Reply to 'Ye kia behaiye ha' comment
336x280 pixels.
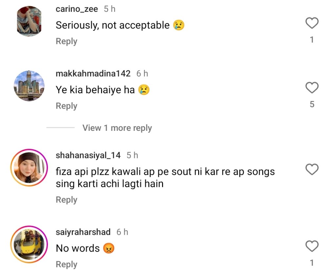tap(66, 106)
